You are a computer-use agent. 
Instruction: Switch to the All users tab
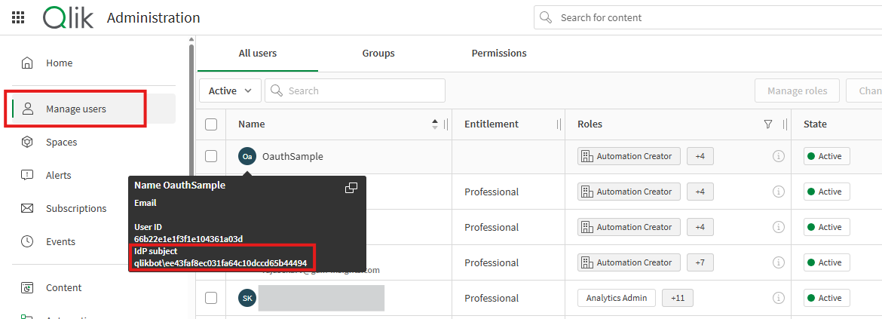tap(258, 54)
